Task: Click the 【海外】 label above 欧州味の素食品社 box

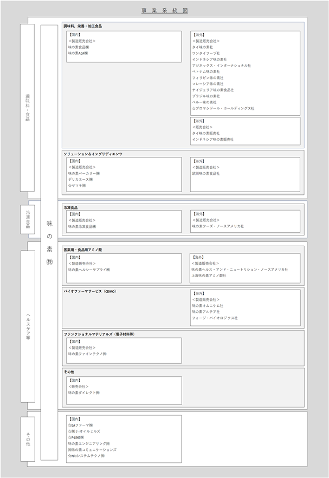Action: 199,161
